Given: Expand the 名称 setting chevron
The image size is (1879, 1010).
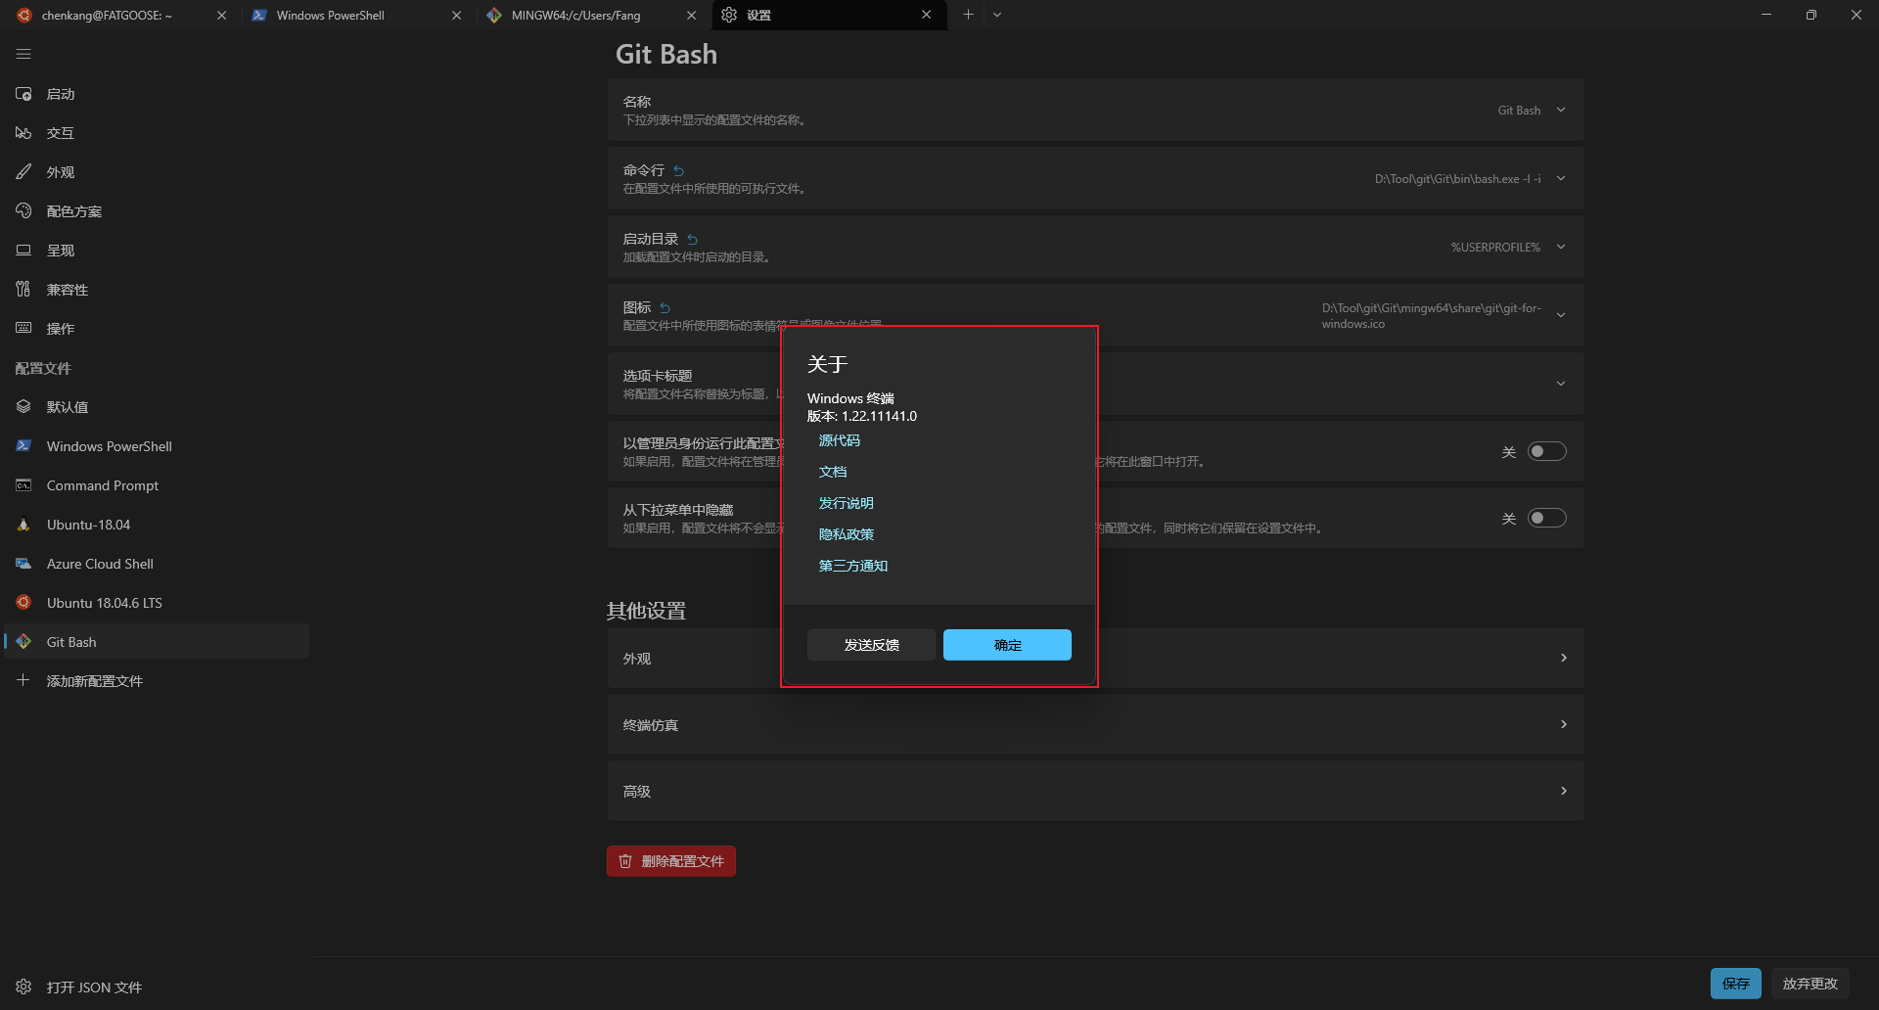Looking at the screenshot, I should point(1561,110).
